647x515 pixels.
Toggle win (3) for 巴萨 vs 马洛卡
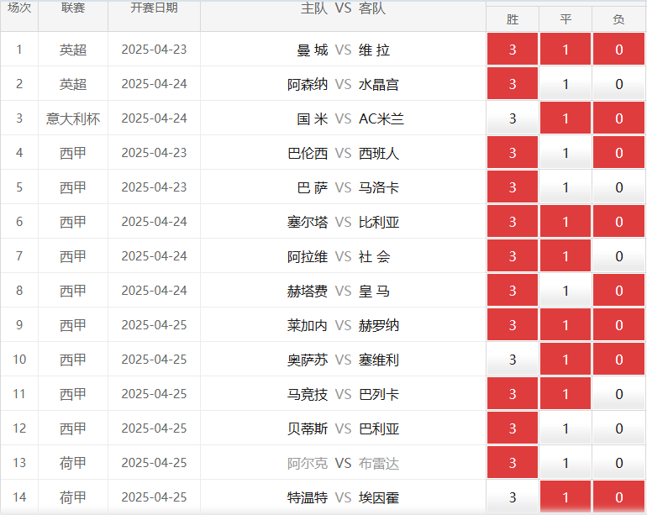512,187
